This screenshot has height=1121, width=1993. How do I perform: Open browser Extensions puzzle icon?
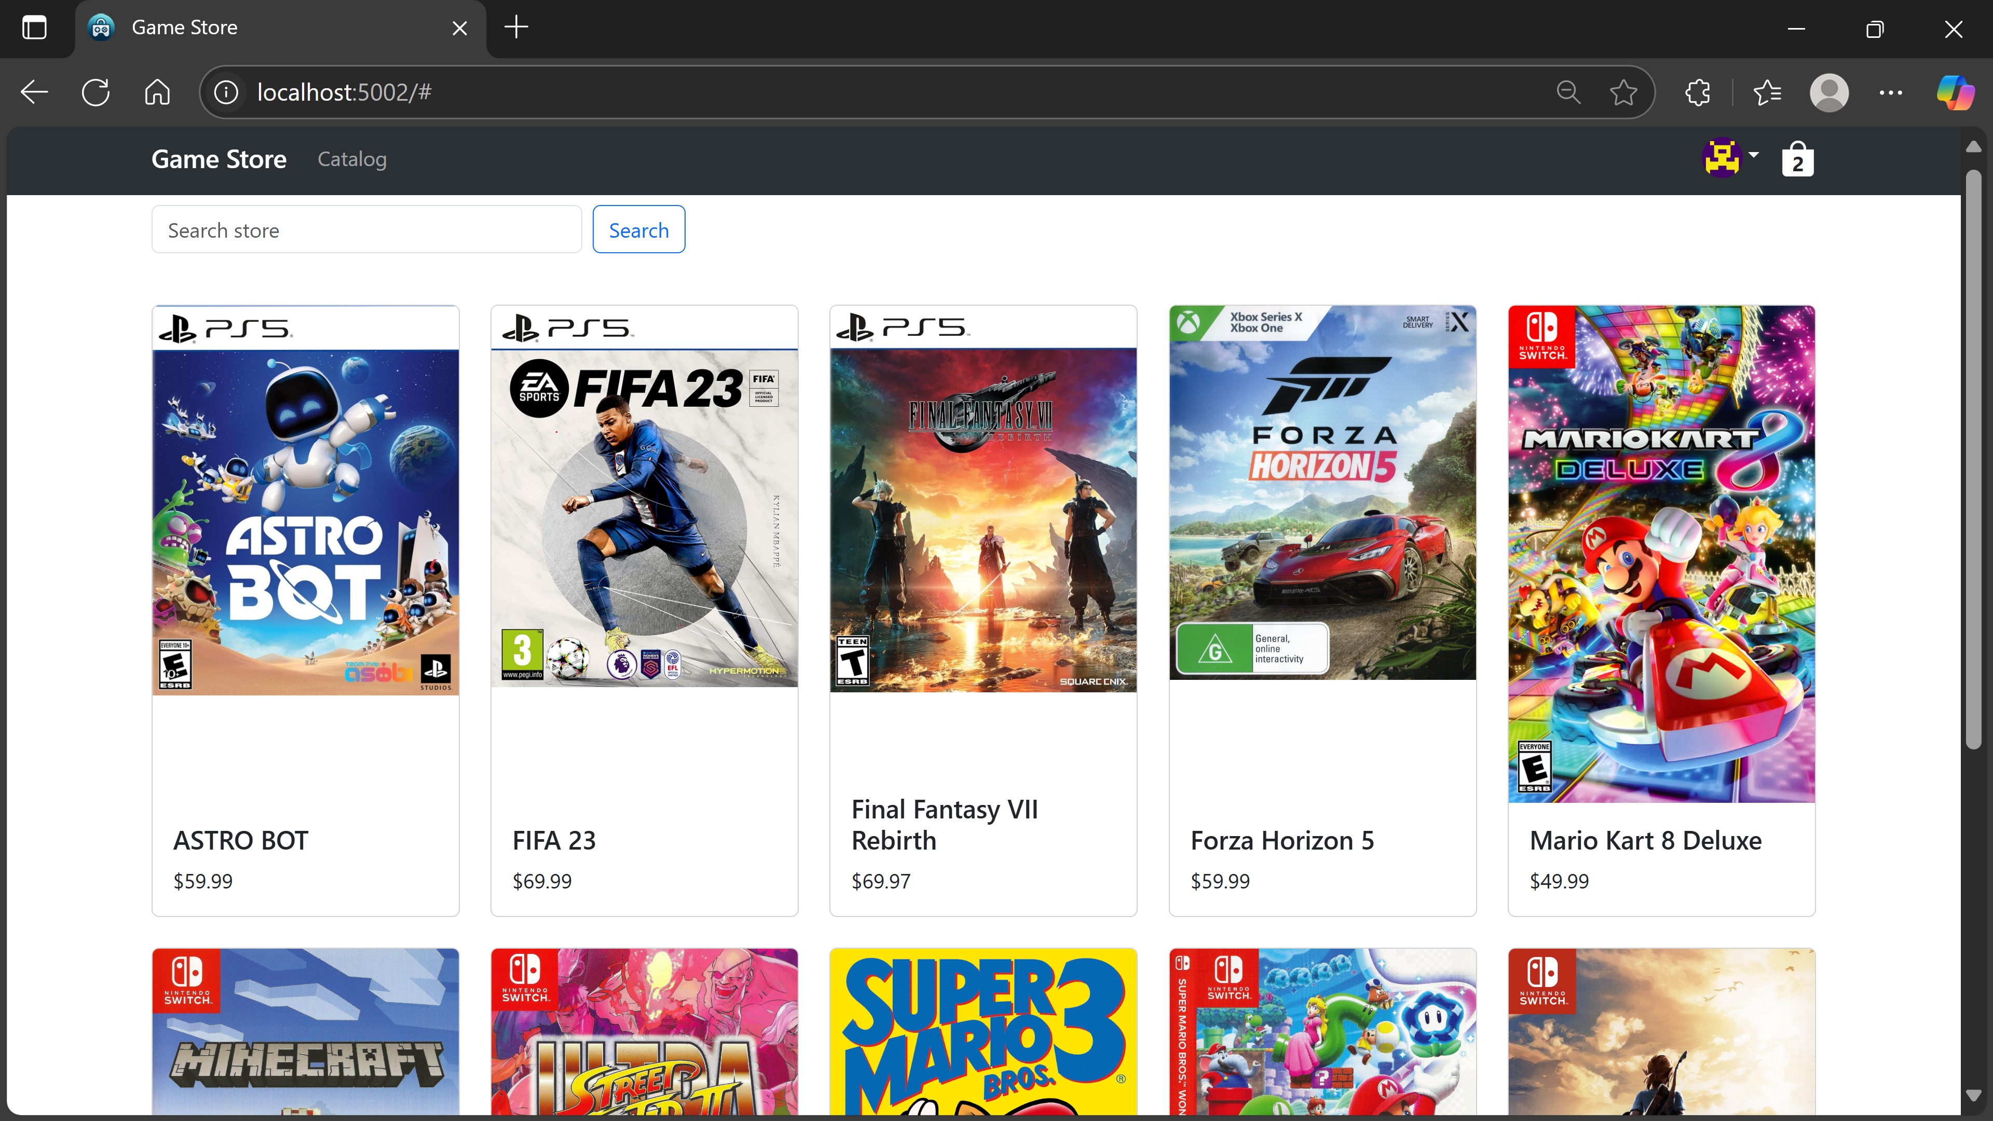point(1698,93)
